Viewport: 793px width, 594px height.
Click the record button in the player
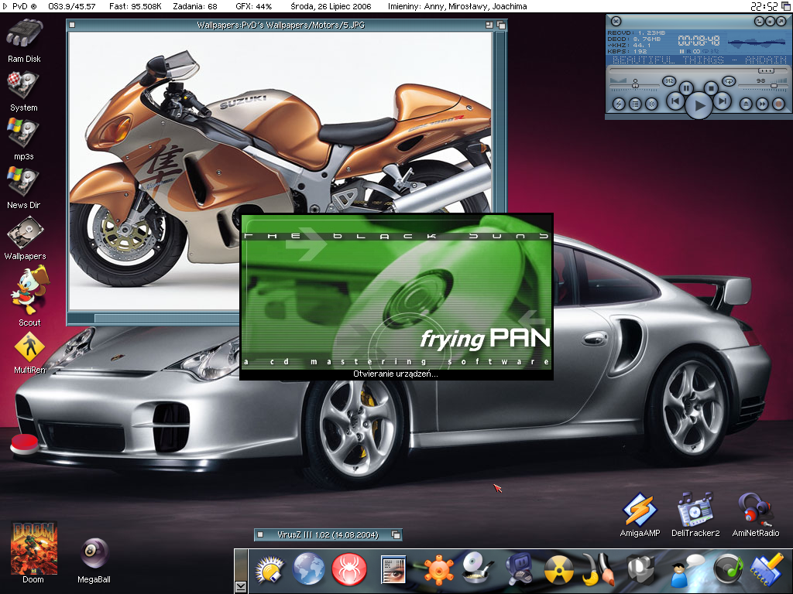[778, 104]
